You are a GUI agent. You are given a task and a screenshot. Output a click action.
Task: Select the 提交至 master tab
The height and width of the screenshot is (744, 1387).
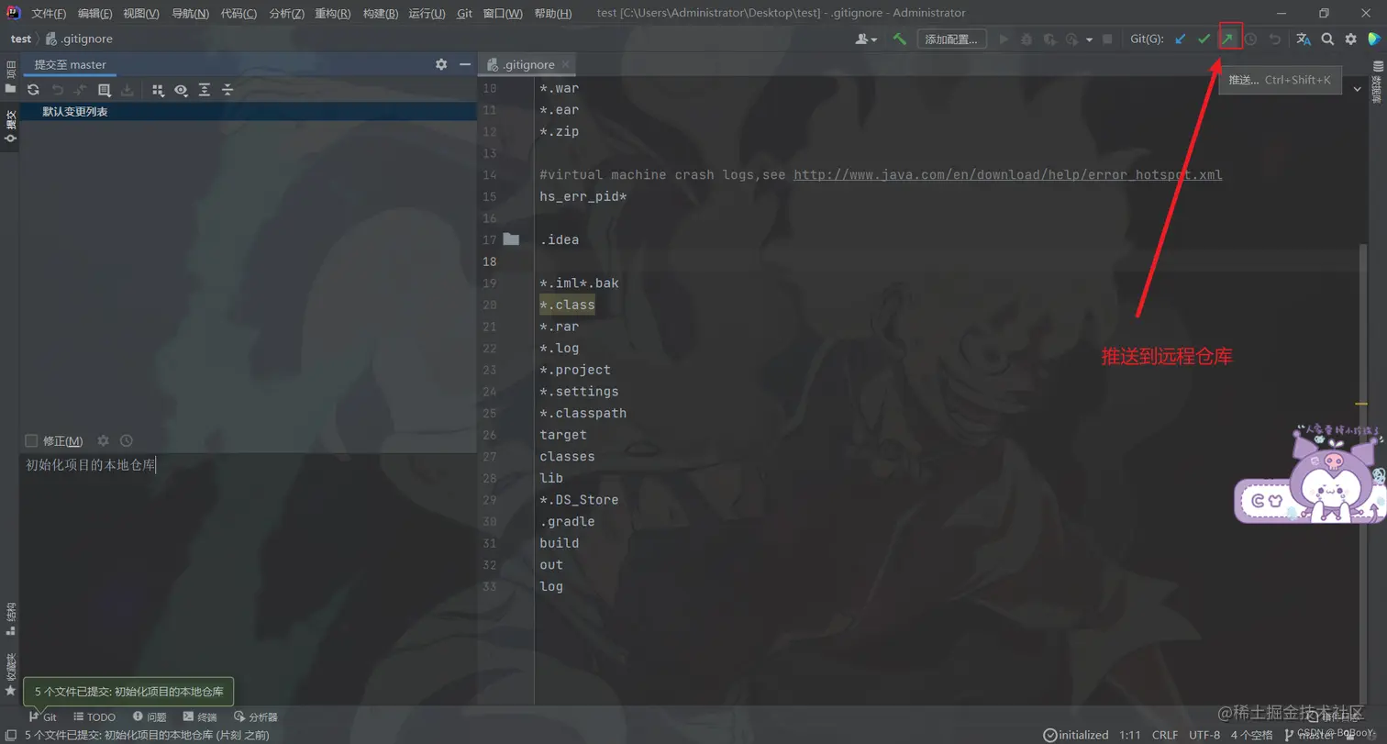71,64
